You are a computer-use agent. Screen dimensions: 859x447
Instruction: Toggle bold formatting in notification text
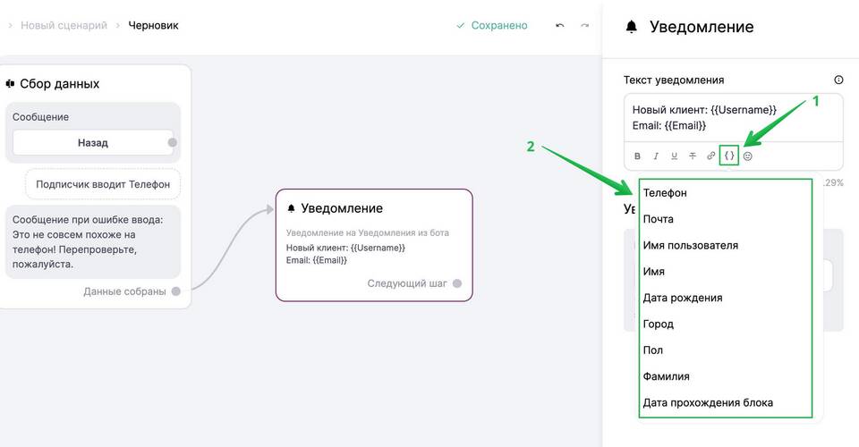[x=637, y=156]
